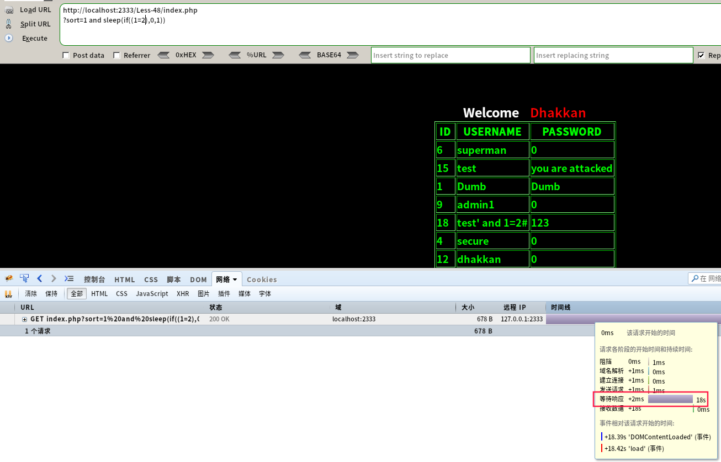The height and width of the screenshot is (462, 721).
Task: Open the Firebug command line icon
Action: pyautogui.click(x=69, y=278)
